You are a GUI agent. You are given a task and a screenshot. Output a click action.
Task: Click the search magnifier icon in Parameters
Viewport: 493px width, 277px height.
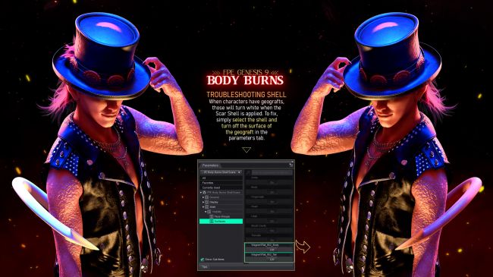(x=248, y=172)
